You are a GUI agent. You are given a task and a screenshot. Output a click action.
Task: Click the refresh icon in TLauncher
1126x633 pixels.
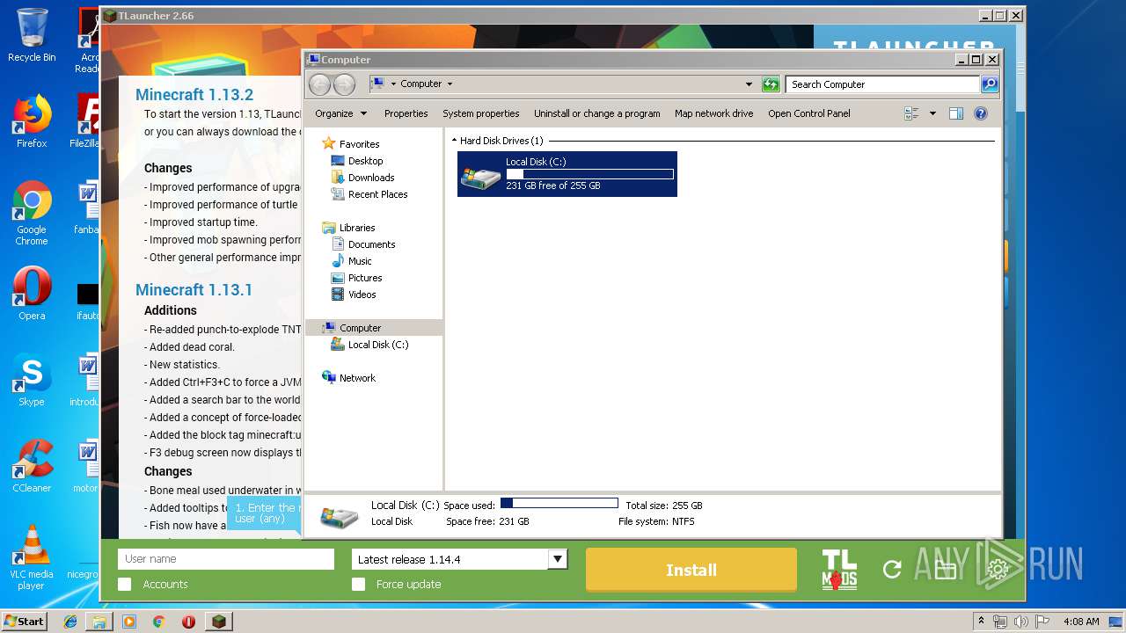point(892,570)
